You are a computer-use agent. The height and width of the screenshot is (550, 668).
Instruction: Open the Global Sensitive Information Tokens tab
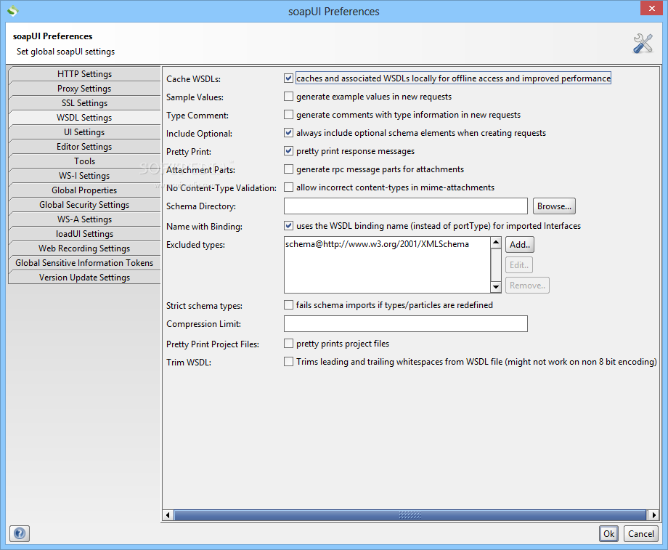[84, 262]
